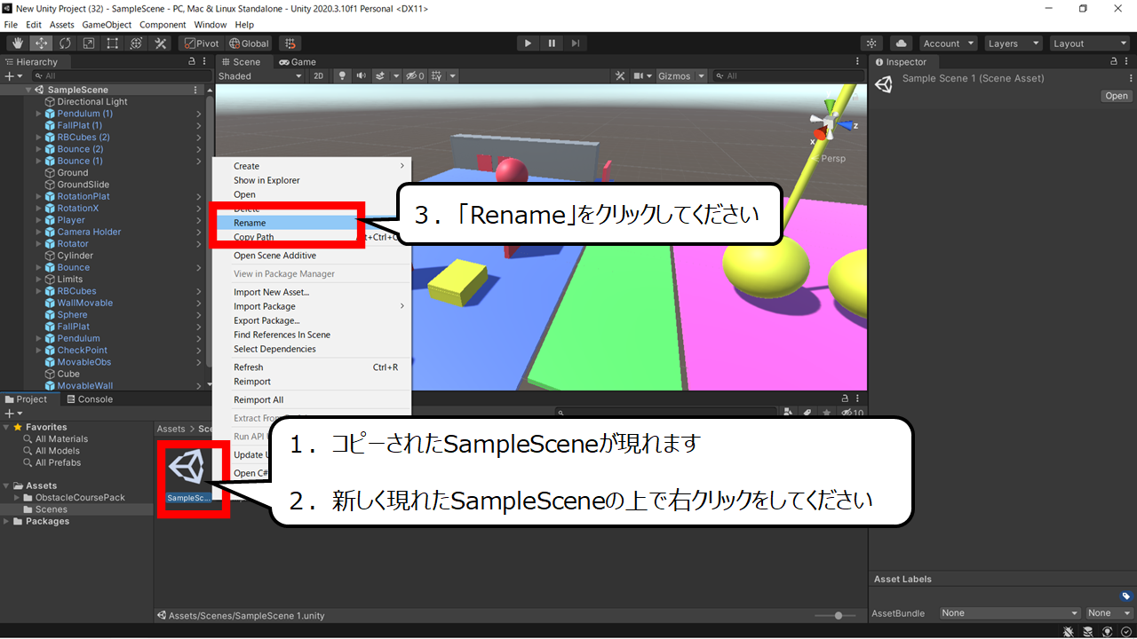Switch to the Game tab
The height and width of the screenshot is (639, 1137).
click(298, 62)
